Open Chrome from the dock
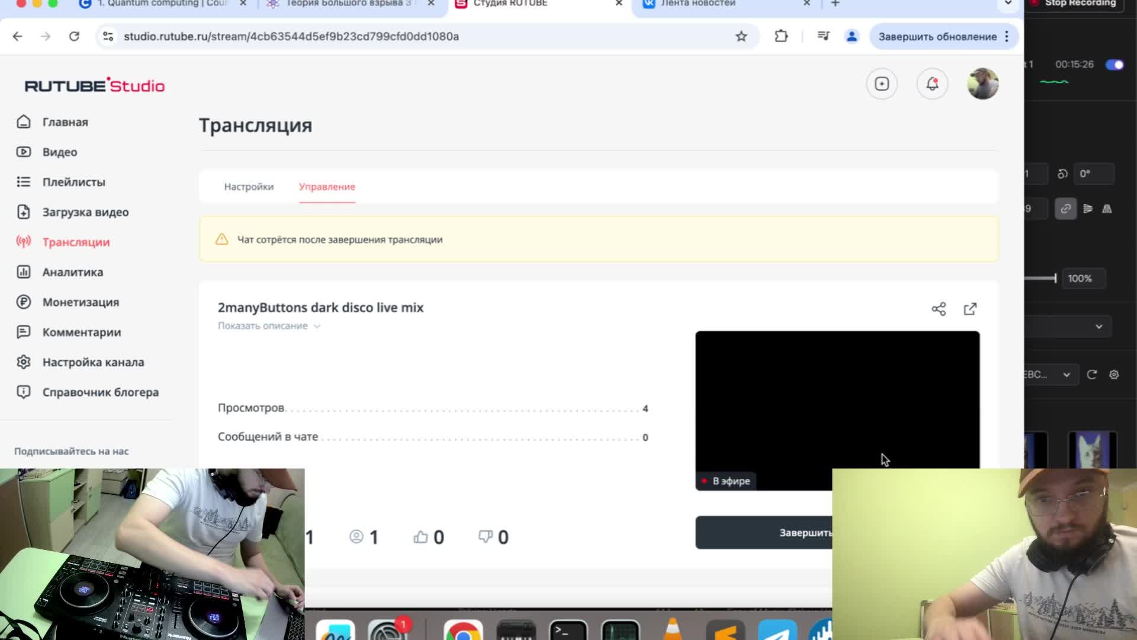 click(x=463, y=631)
